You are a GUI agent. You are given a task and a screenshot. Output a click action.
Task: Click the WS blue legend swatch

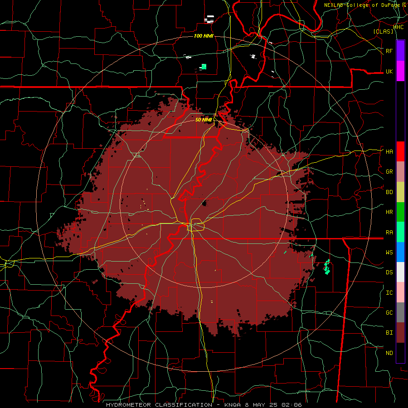(x=400, y=252)
